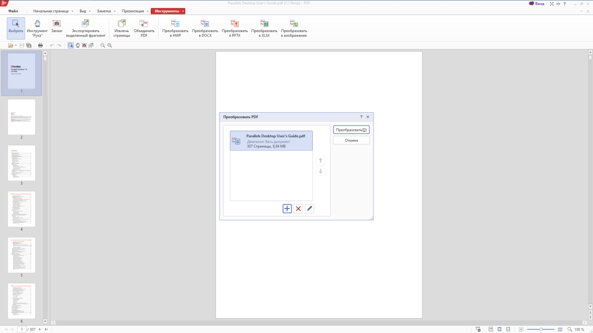
Task: Open the Файл menu
Action: click(x=13, y=11)
